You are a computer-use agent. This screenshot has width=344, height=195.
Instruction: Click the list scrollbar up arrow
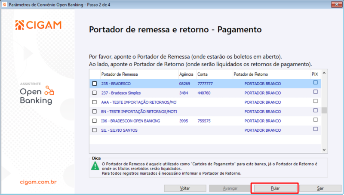[324, 73]
